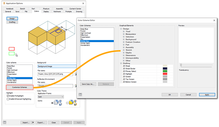The height and width of the screenshot is (127, 219).
Task: Click browse icon next to Background file name
Action: [x=76, y=74]
